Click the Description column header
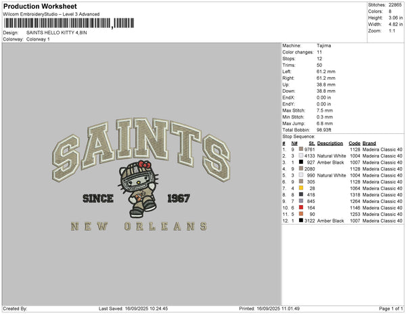This screenshot has height=314, width=406. pyautogui.click(x=330, y=143)
